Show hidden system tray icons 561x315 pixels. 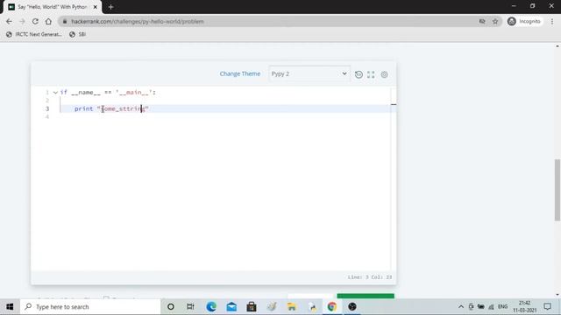click(x=461, y=307)
